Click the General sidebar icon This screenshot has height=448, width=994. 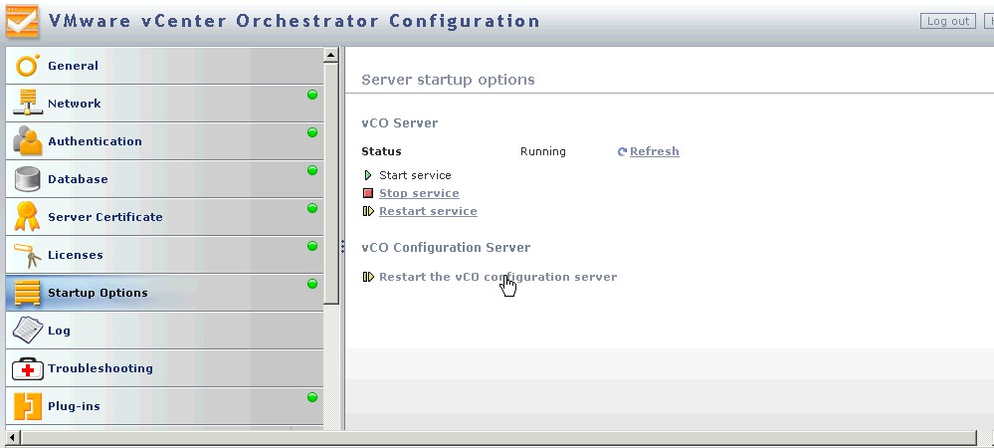[27, 66]
